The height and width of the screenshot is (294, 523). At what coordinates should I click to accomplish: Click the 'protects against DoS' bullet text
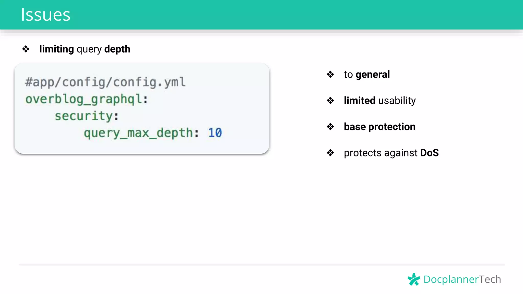pos(391,153)
